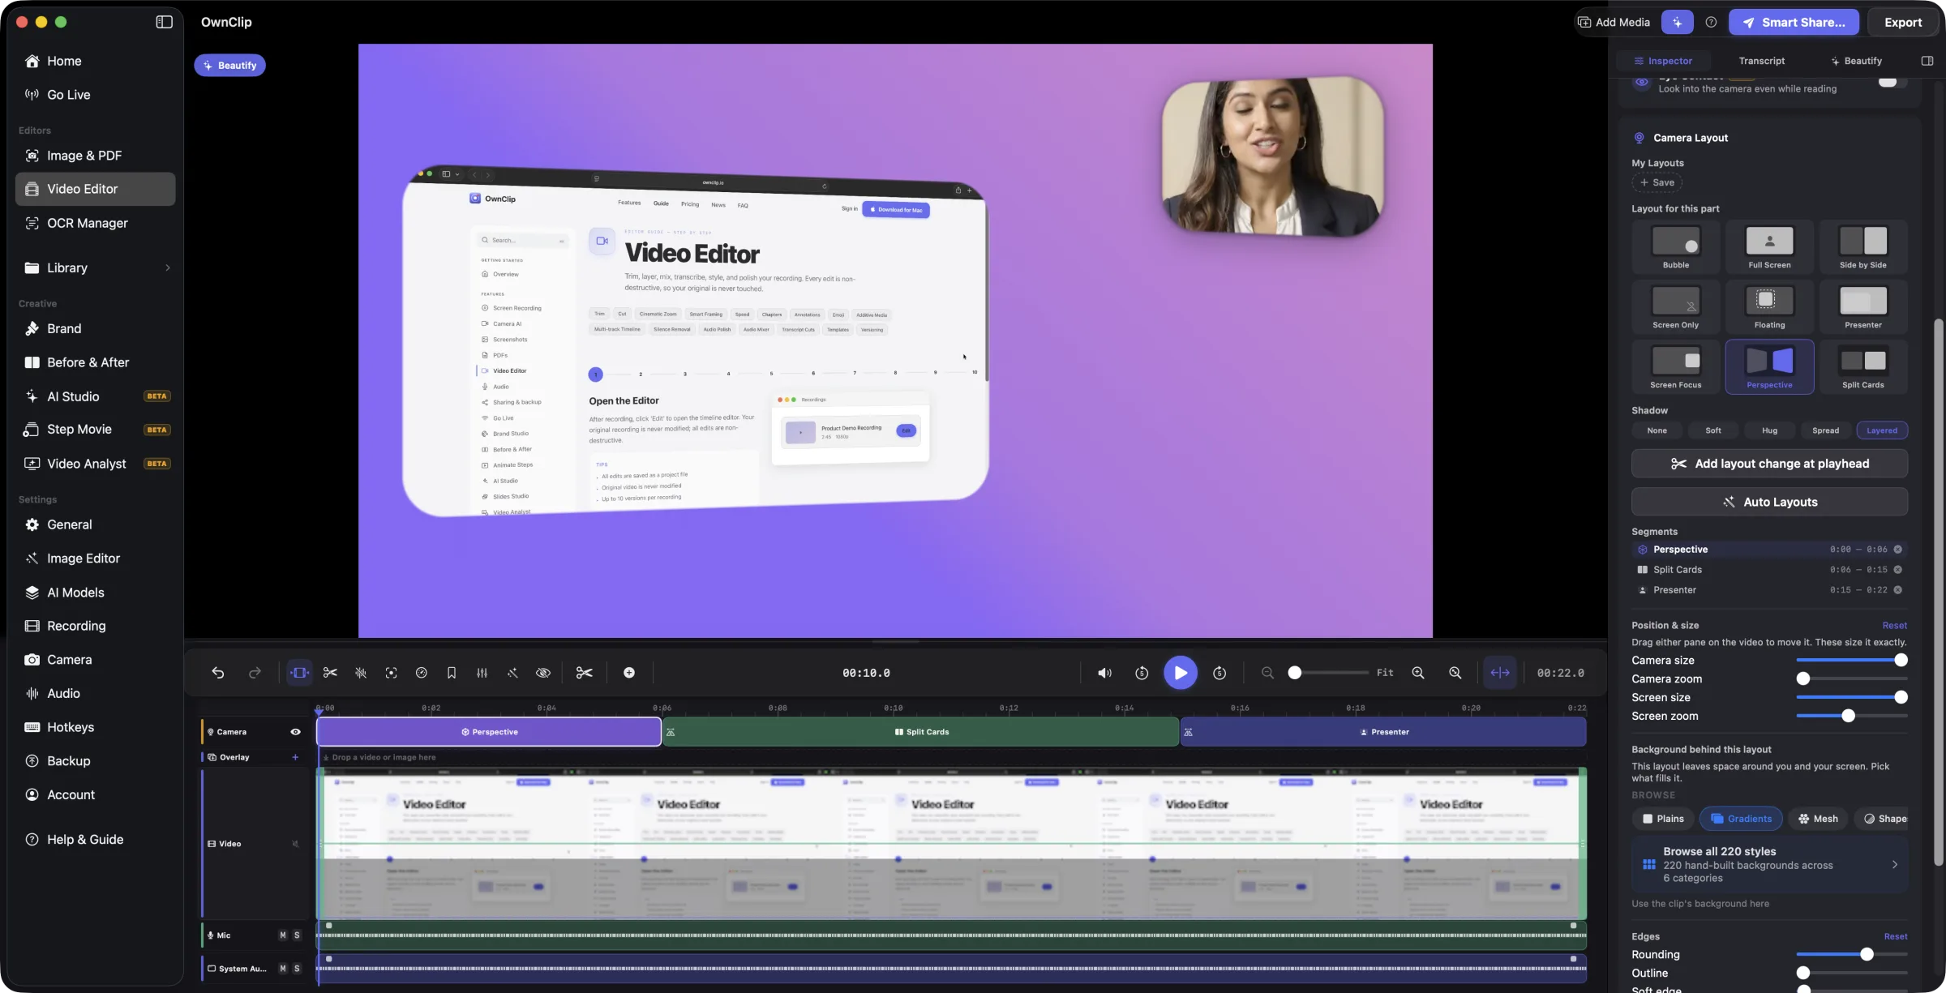The image size is (1946, 993).
Task: Mute the System Audio track with M
Action: click(x=282, y=969)
